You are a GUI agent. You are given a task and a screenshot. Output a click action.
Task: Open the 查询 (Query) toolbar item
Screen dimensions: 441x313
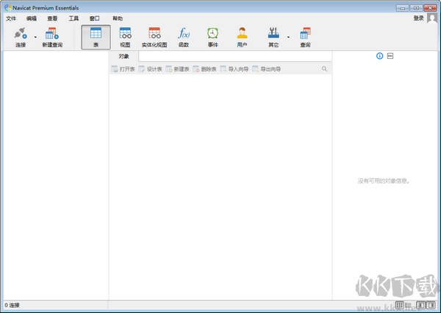[x=305, y=37]
